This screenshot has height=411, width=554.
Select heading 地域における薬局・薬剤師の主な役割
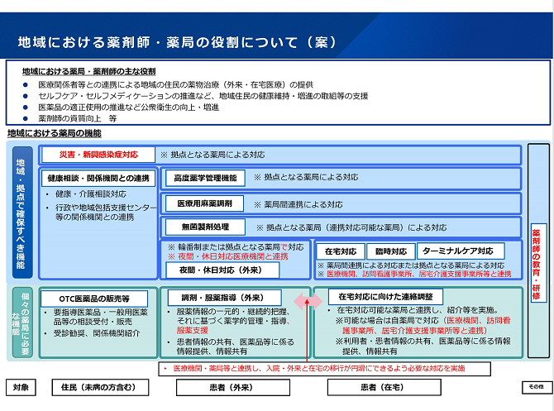click(88, 71)
